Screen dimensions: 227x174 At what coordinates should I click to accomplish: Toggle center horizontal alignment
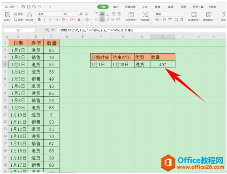click(x=102, y=20)
